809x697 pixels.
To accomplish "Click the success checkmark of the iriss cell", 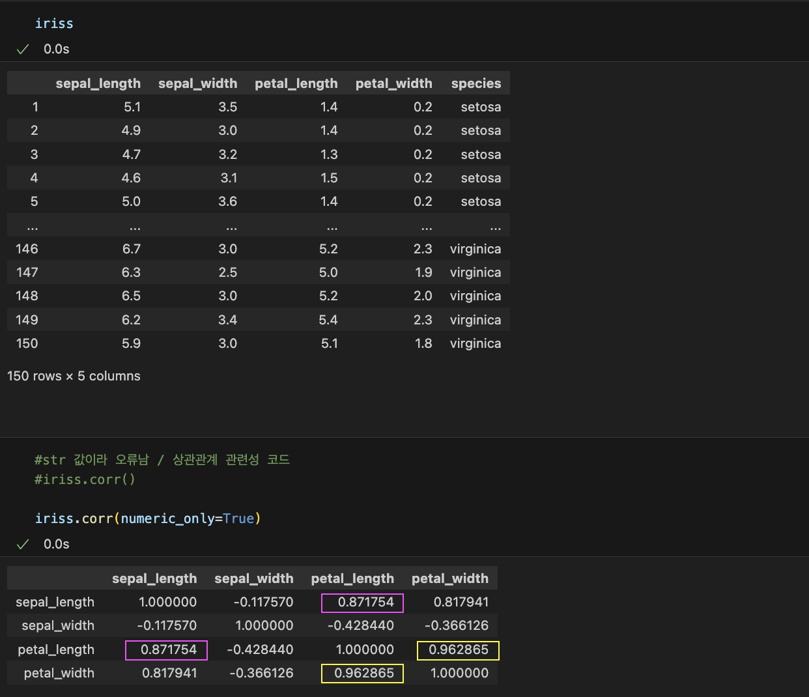I will [x=23, y=50].
